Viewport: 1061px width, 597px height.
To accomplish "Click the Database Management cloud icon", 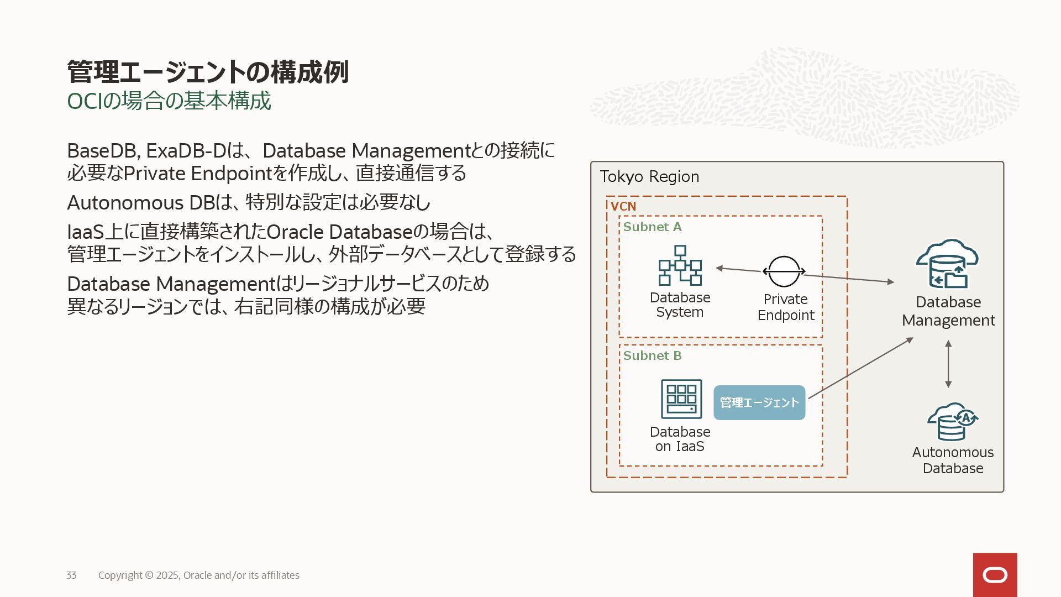I will pos(947,264).
